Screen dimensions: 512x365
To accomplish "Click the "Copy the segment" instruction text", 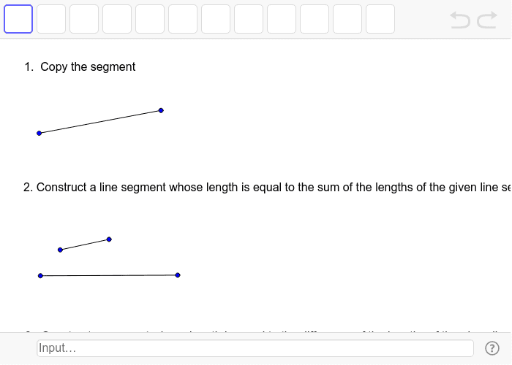I will point(88,67).
